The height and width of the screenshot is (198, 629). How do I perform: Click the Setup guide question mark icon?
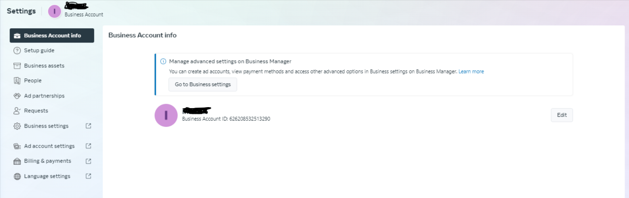(17, 51)
